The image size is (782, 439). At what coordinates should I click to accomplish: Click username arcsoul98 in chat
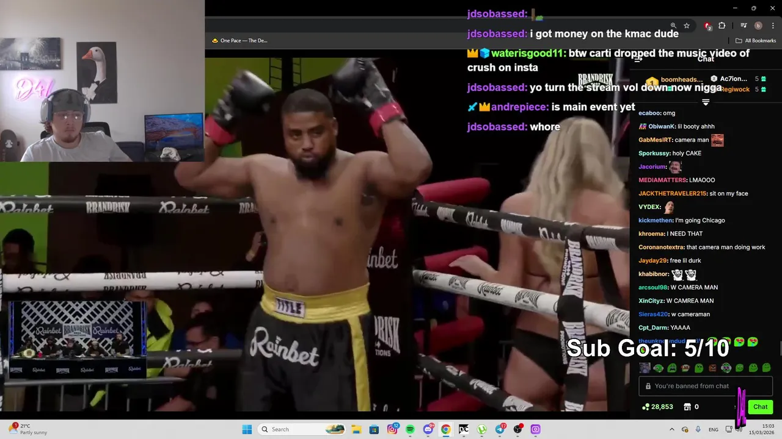click(x=653, y=287)
